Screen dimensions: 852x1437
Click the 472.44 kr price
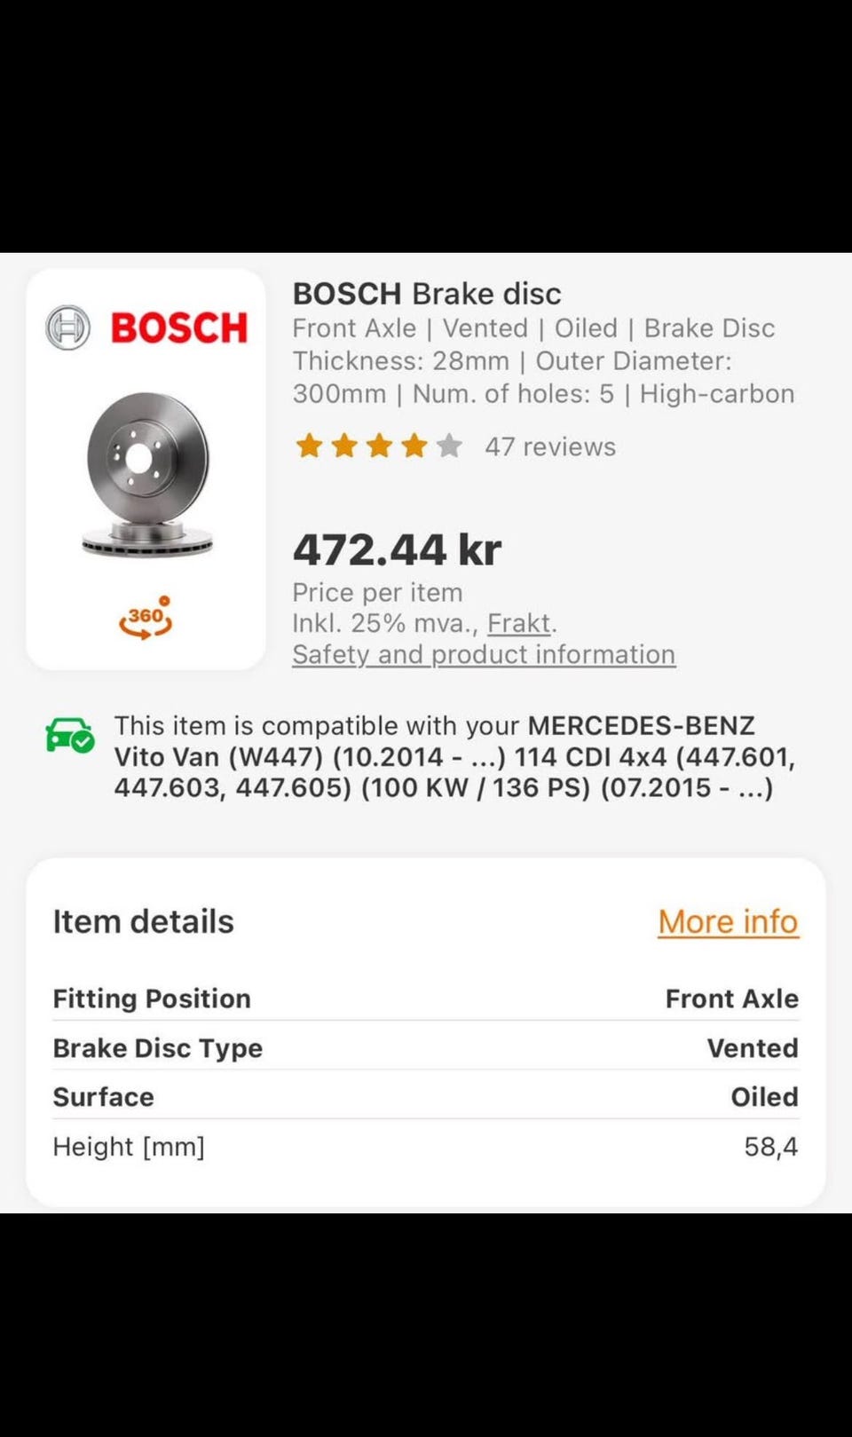[x=398, y=550]
